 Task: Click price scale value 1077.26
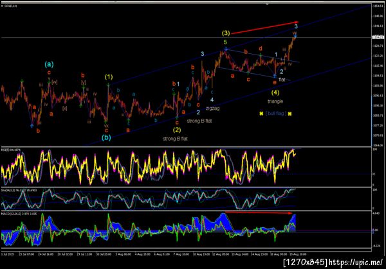click(x=378, y=125)
